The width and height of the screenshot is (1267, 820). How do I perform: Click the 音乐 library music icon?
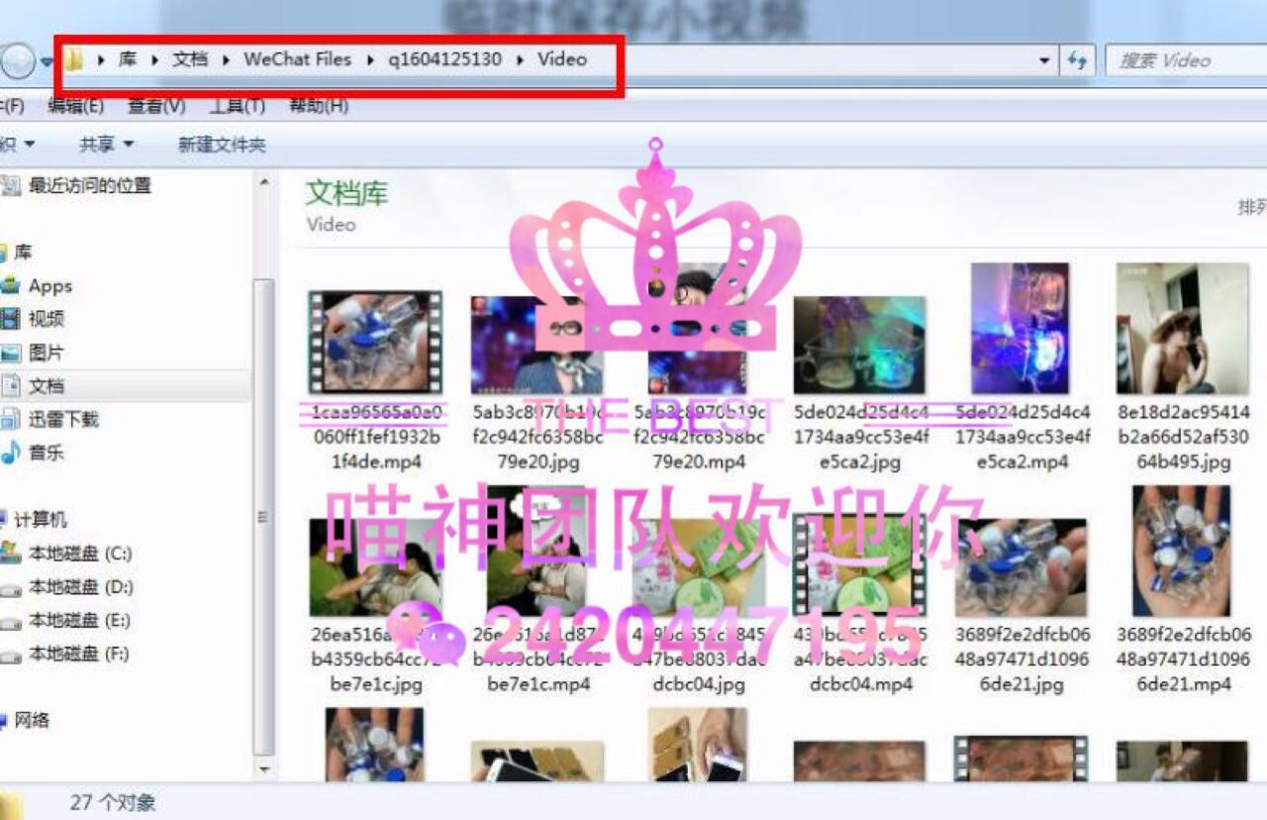[x=10, y=453]
